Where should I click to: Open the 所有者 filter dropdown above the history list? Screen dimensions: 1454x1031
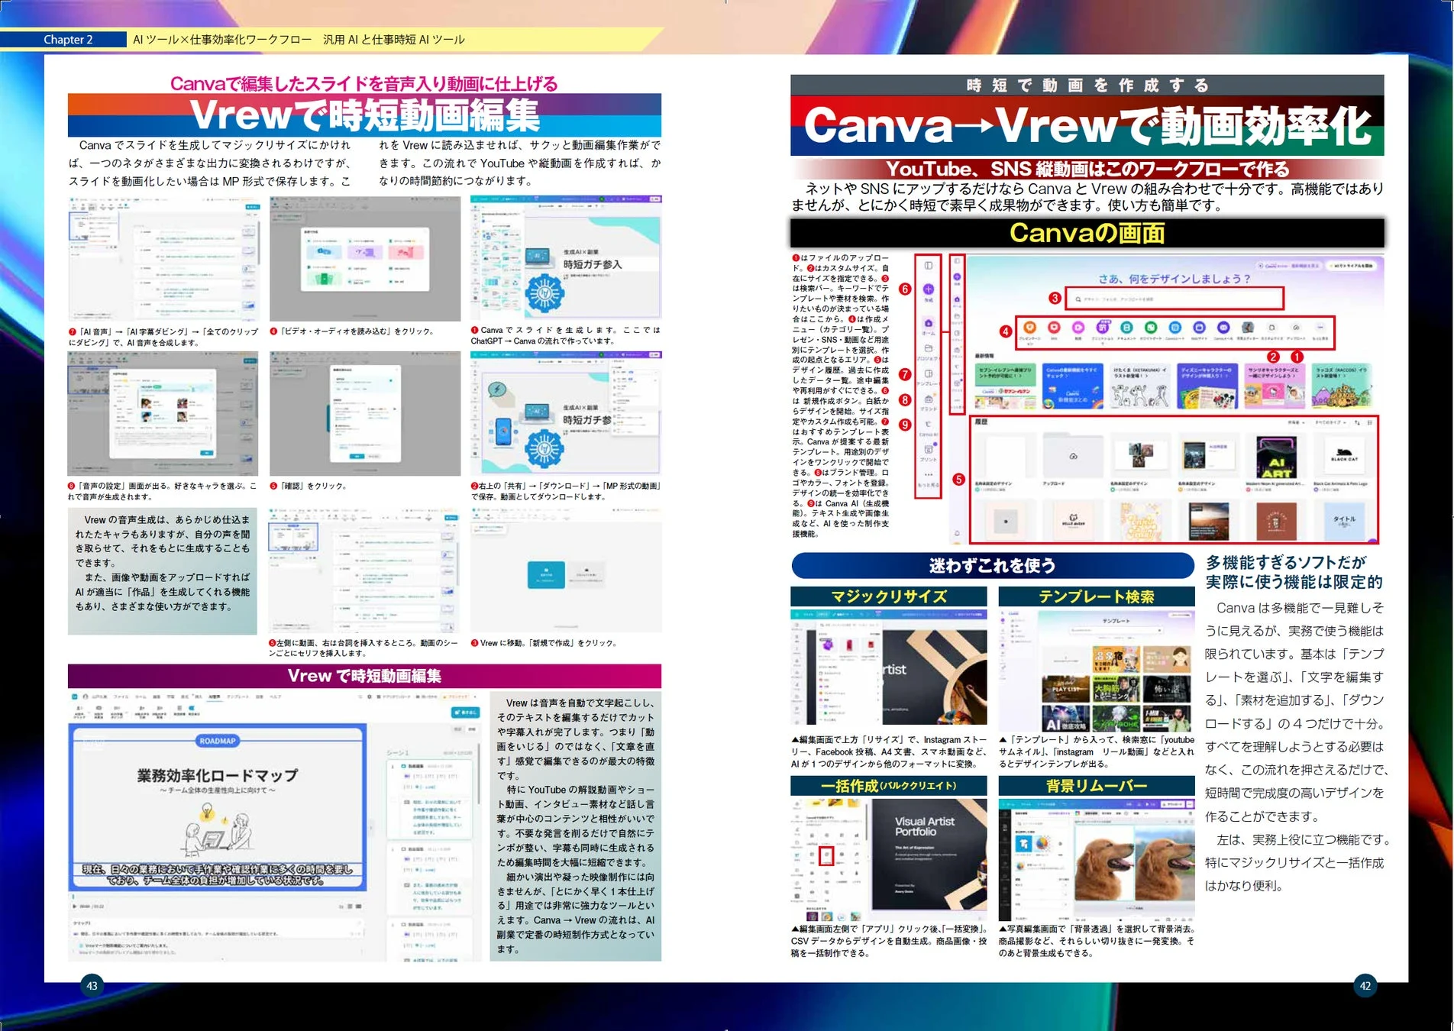(x=1297, y=422)
